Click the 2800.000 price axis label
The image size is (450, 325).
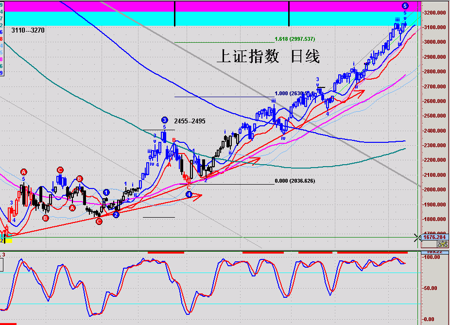click(434, 71)
